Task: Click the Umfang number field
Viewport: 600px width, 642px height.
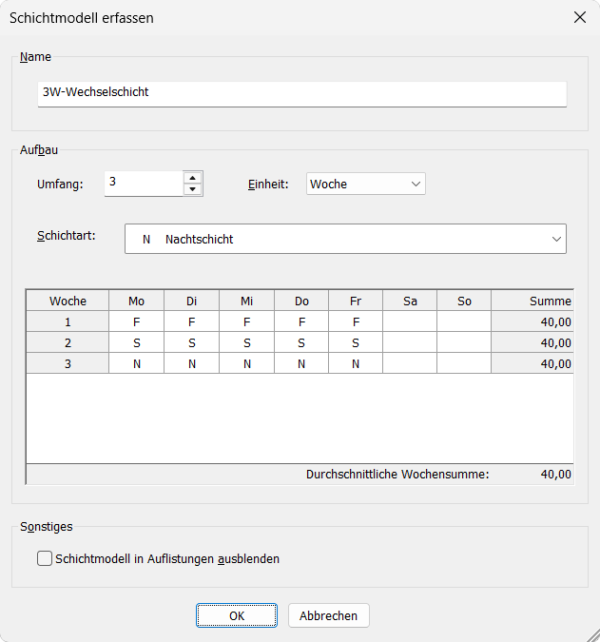Action: (x=144, y=184)
